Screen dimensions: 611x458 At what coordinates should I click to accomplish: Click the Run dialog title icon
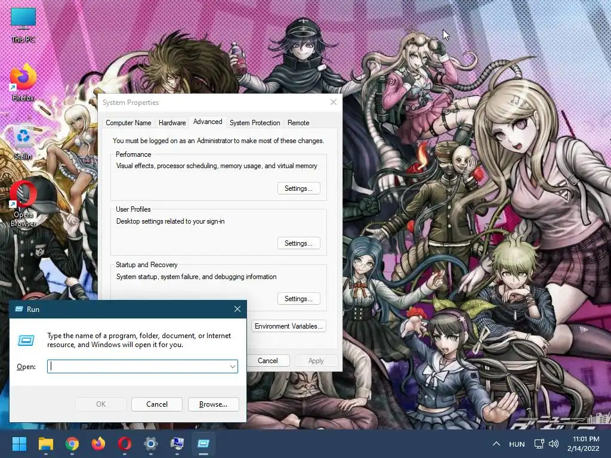[18, 310]
